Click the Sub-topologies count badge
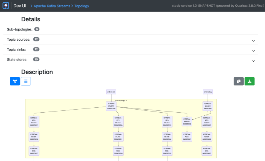265x161 pixels. coord(37,29)
